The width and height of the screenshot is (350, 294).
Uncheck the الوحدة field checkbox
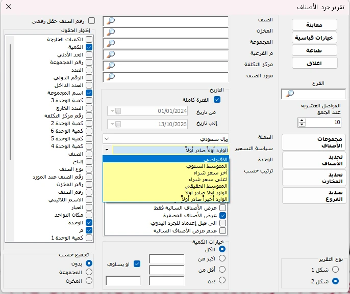(x=89, y=223)
